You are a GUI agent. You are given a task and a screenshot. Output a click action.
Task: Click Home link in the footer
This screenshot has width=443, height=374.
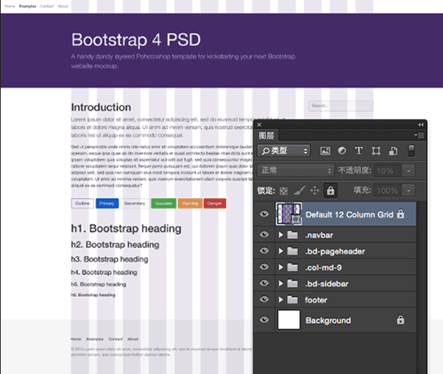(x=76, y=339)
